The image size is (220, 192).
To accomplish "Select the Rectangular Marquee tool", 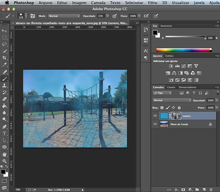I will [4, 37].
